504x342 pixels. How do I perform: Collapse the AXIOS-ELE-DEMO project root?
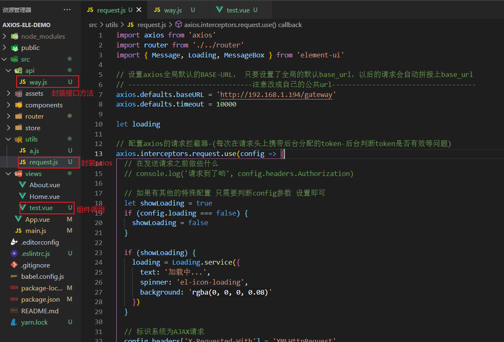(x=27, y=25)
